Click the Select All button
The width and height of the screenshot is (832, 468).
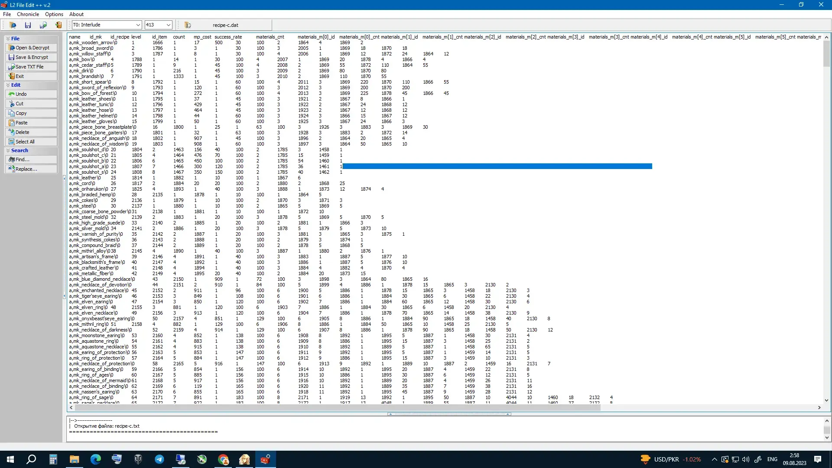tap(31, 142)
